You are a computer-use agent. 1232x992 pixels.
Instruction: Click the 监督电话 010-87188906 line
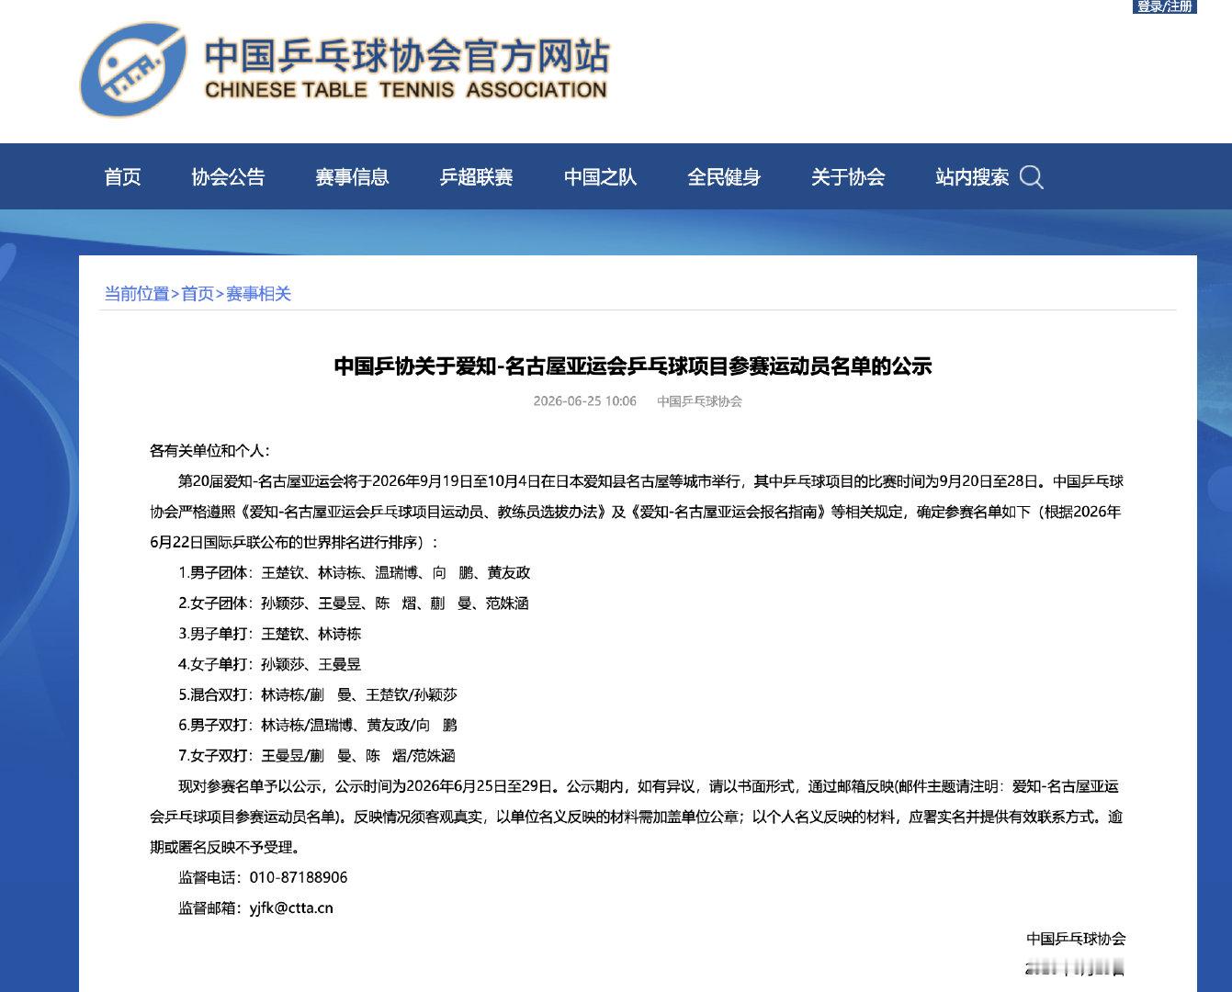click(x=263, y=877)
